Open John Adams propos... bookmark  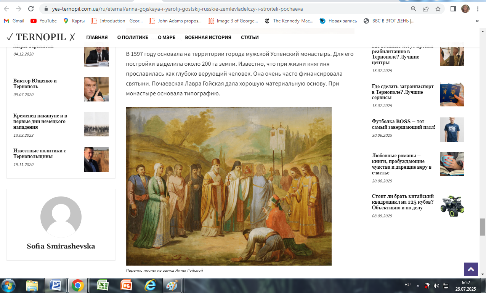(175, 21)
